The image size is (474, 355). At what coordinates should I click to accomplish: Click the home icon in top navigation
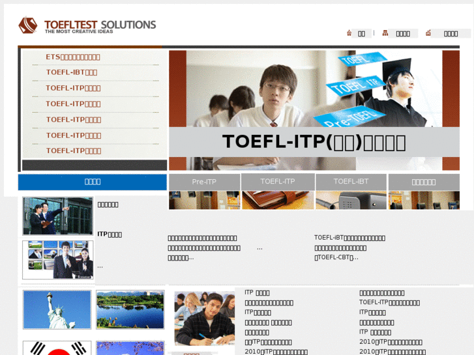[349, 33]
